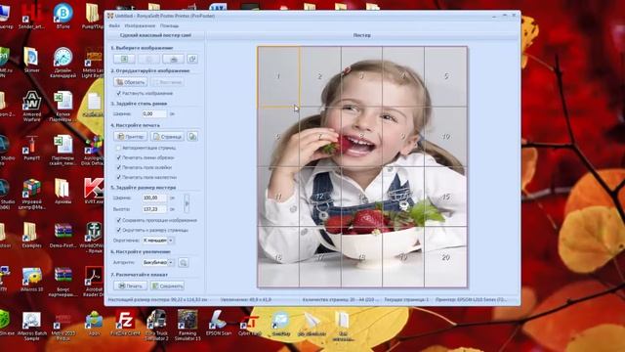Open the rounding dropdown (К меньшем)
Image resolution: width=625 pixels, height=352 pixels.
(x=158, y=241)
